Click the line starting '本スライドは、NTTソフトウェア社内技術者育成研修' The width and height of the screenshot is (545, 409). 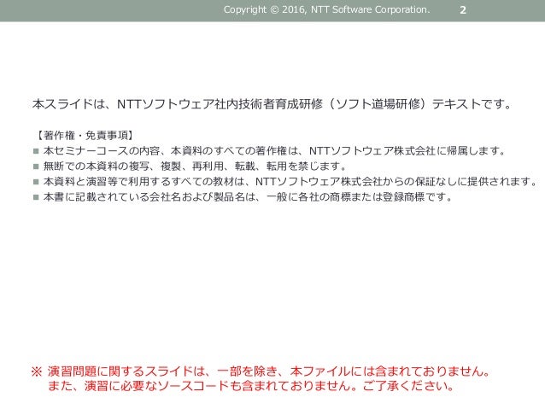(x=272, y=104)
